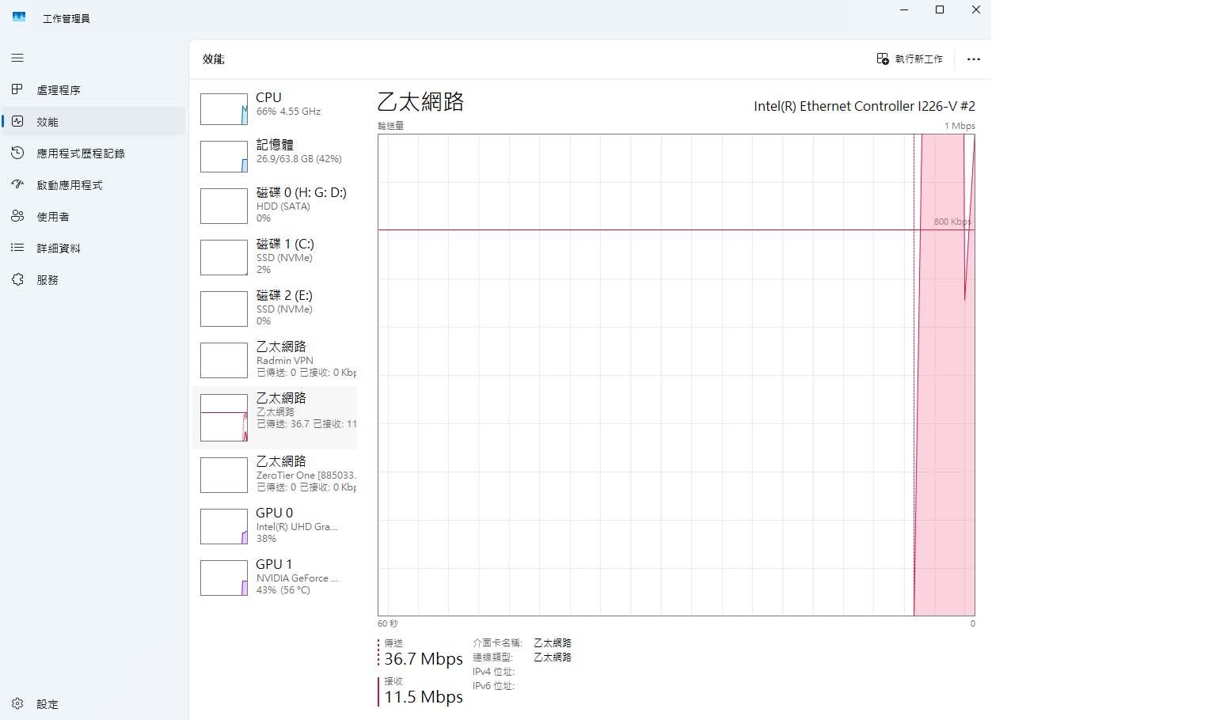Open the 使用者 users icon
The height and width of the screenshot is (720, 1216).
[x=17, y=216]
